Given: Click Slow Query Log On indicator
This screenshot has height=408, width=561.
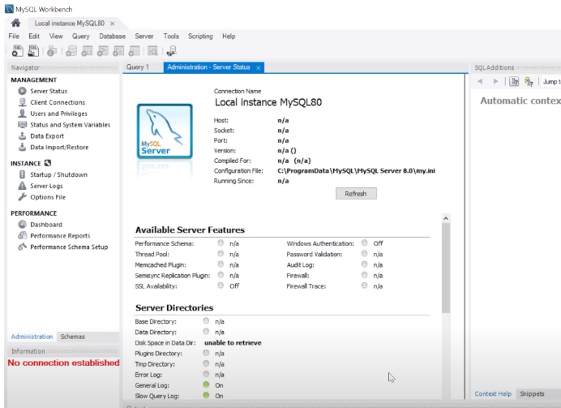Looking at the screenshot, I should [x=206, y=396].
